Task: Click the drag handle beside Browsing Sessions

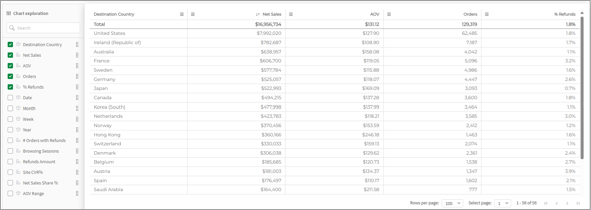Action: click(77, 151)
